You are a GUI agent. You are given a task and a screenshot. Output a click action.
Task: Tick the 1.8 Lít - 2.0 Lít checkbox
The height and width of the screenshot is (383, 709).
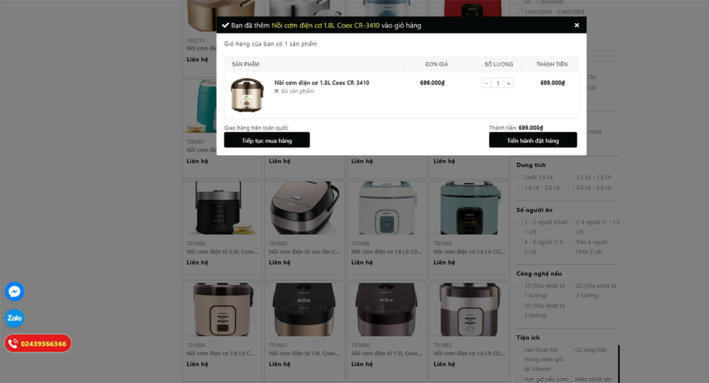point(520,187)
